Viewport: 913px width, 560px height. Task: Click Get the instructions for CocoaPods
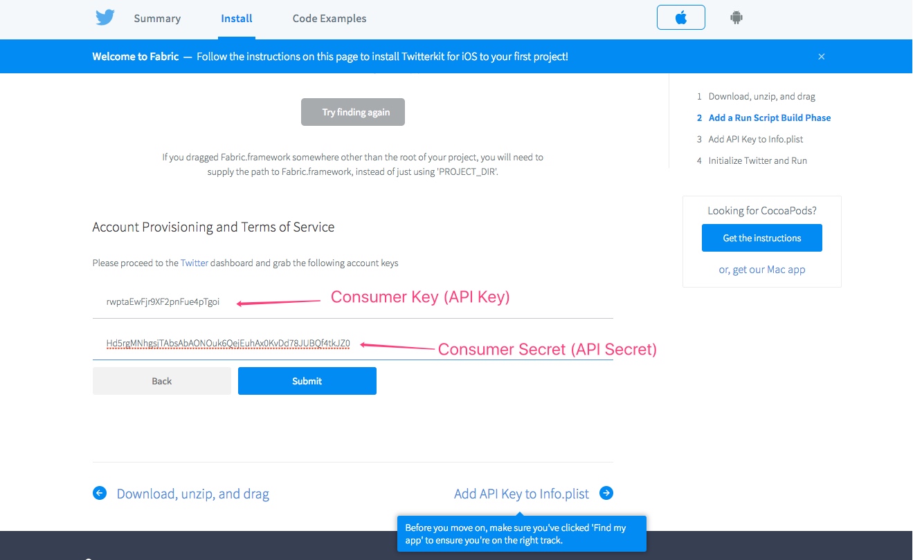coord(761,238)
